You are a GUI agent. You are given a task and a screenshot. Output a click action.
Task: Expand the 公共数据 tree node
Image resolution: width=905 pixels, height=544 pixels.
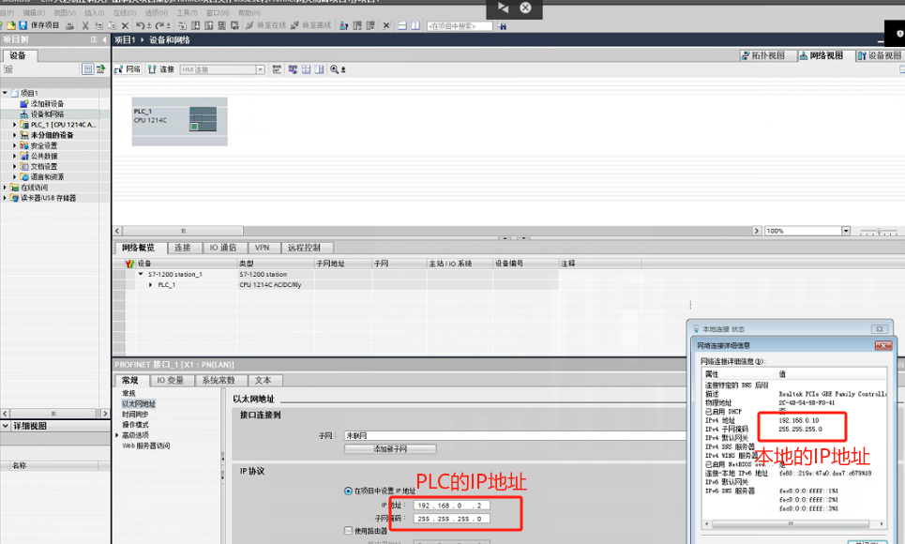pos(15,156)
